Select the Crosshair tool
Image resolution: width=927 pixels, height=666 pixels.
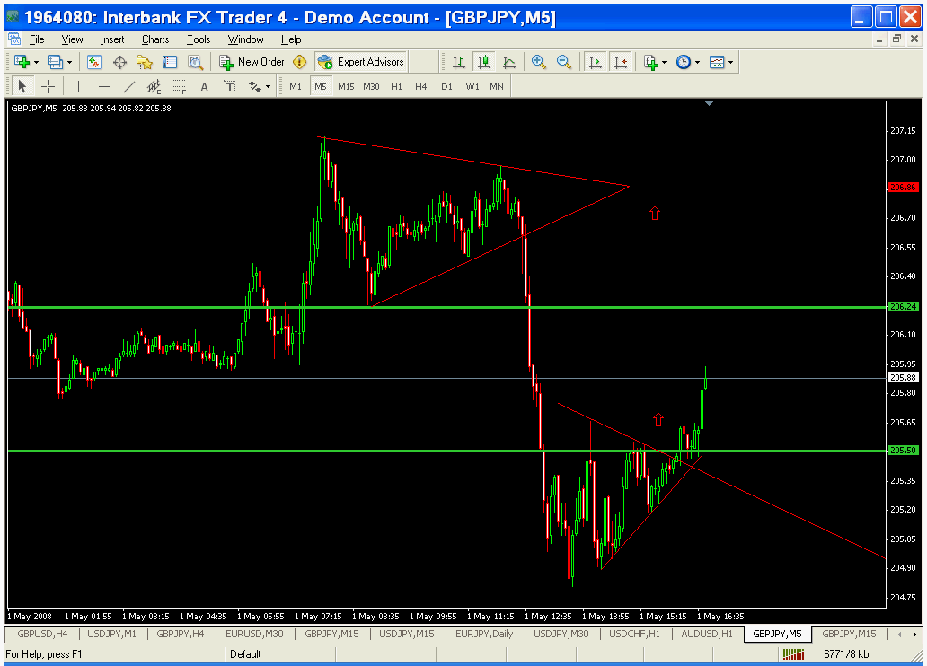click(x=48, y=86)
